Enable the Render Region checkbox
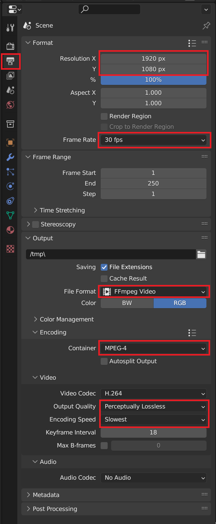 tap(104, 116)
